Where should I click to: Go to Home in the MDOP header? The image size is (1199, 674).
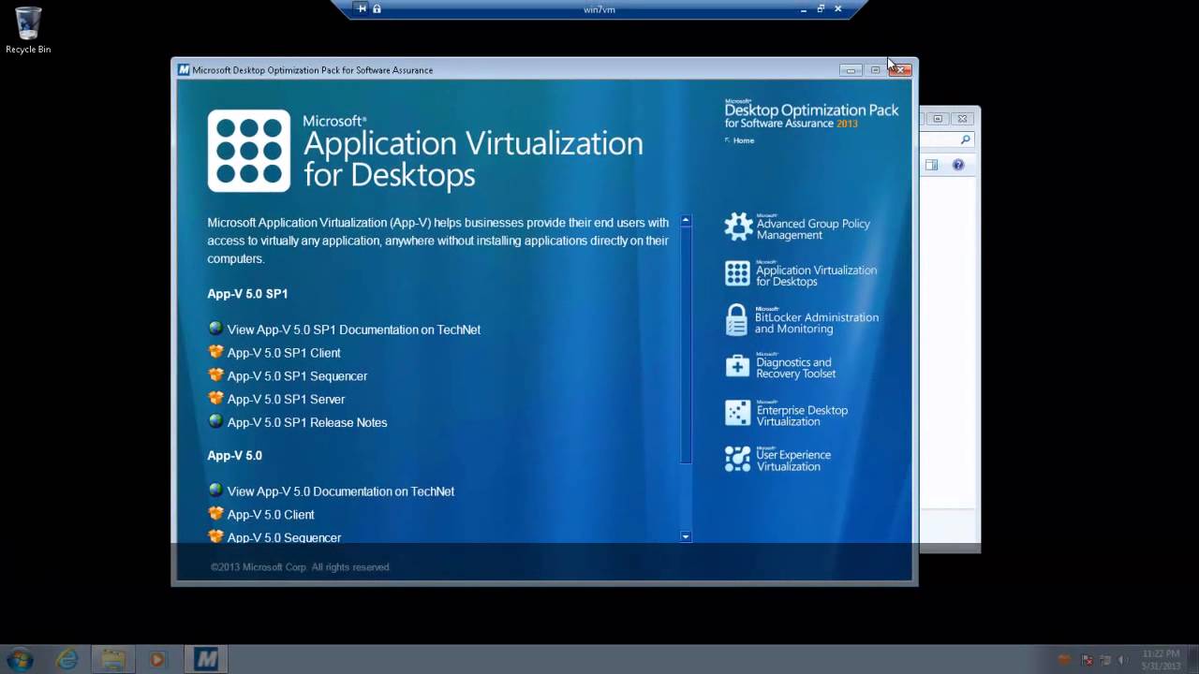(x=744, y=140)
